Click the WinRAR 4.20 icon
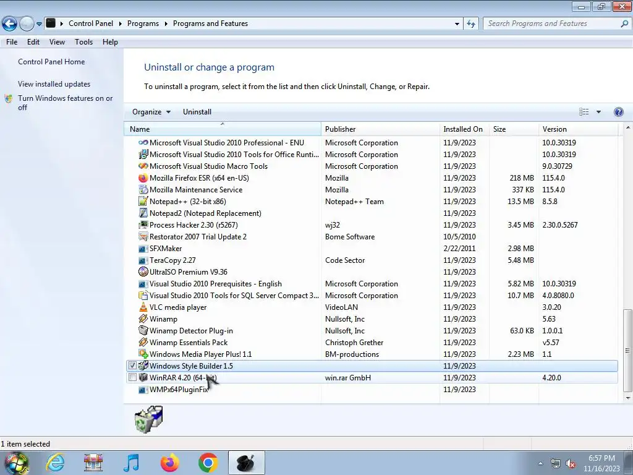The height and width of the screenshot is (475, 633). (143, 377)
